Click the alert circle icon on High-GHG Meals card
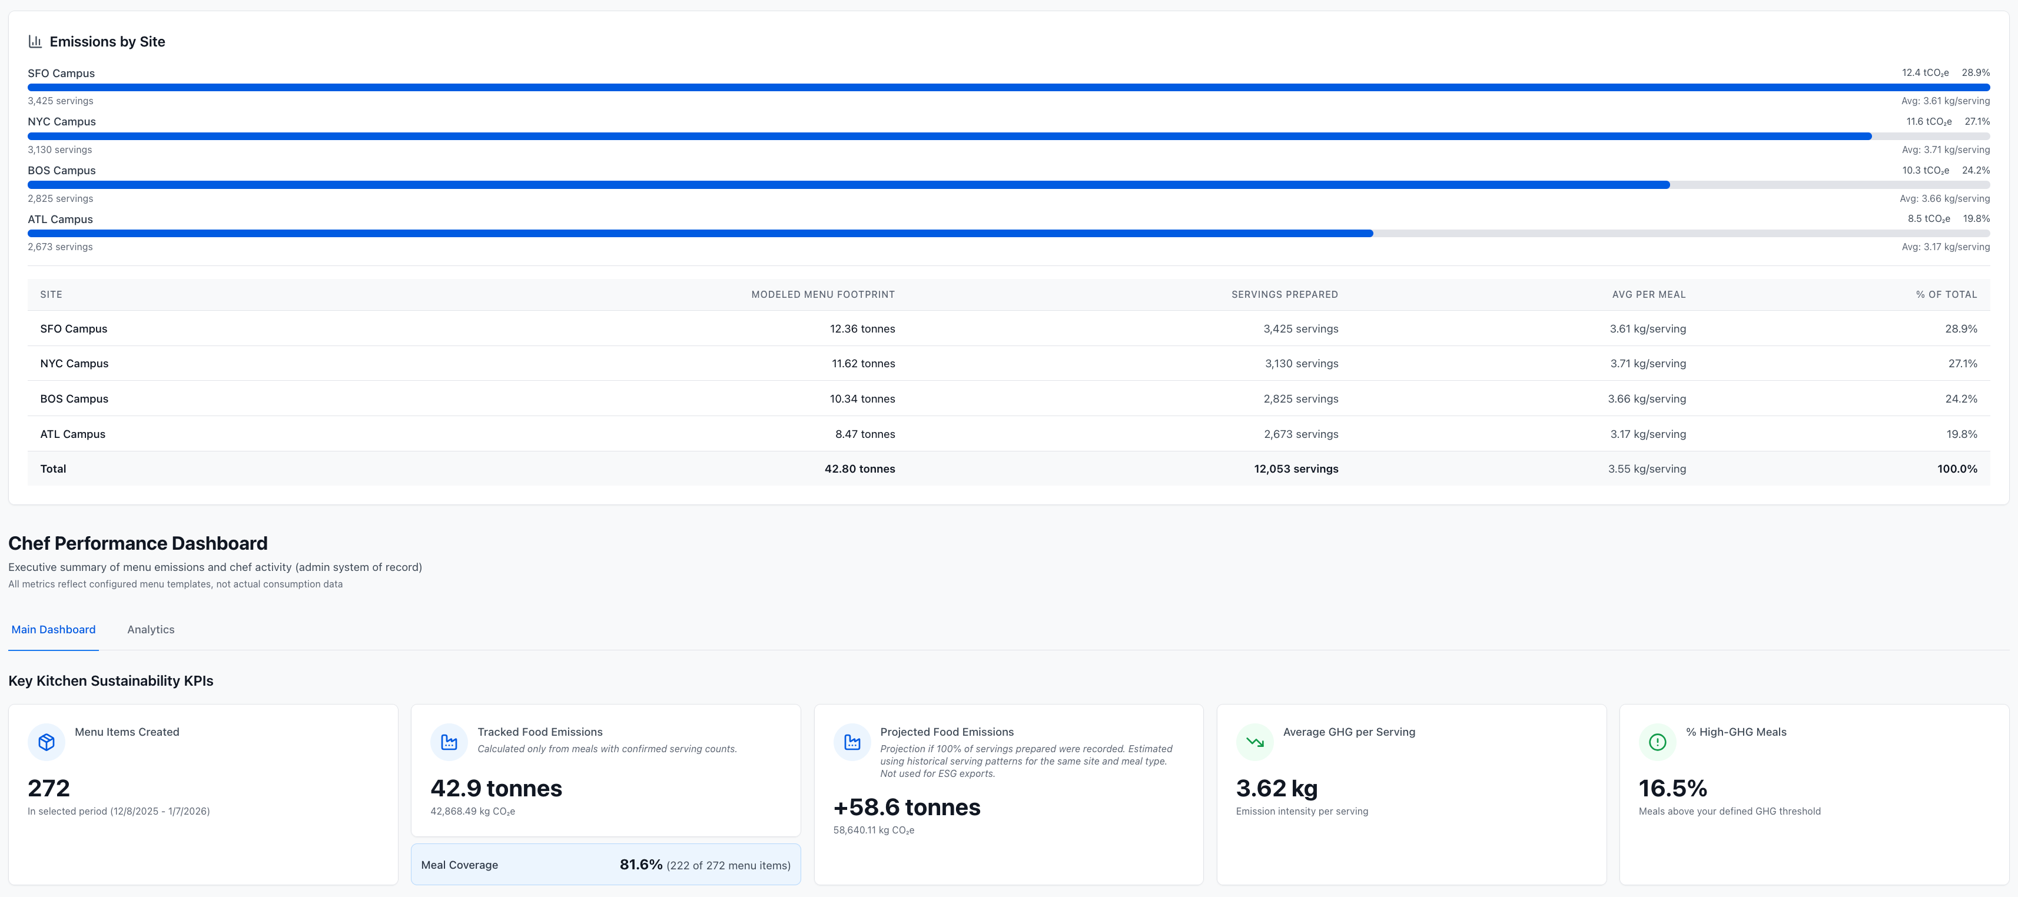 pos(1657,741)
